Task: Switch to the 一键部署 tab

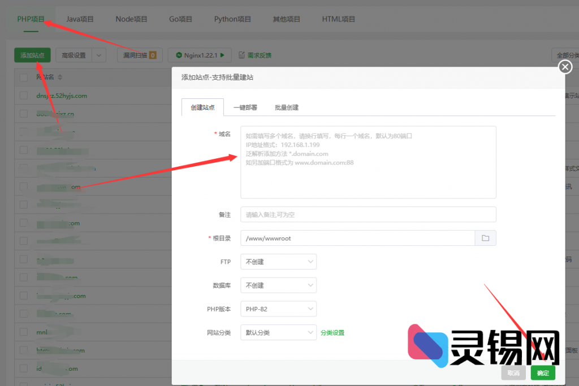Action: pos(245,107)
